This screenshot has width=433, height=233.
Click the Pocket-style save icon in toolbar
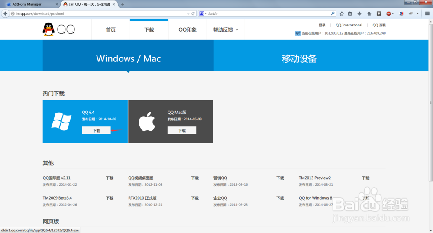pos(379,13)
